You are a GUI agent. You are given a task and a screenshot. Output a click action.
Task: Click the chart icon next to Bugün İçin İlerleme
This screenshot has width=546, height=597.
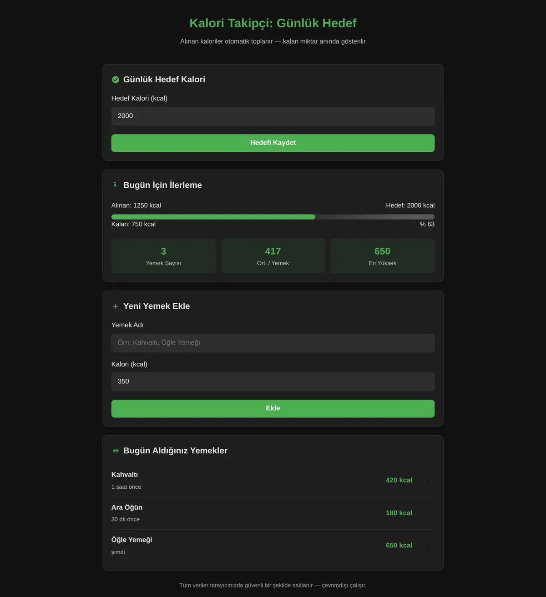tap(116, 185)
